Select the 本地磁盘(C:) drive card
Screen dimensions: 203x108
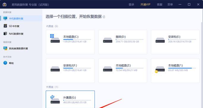70,42
